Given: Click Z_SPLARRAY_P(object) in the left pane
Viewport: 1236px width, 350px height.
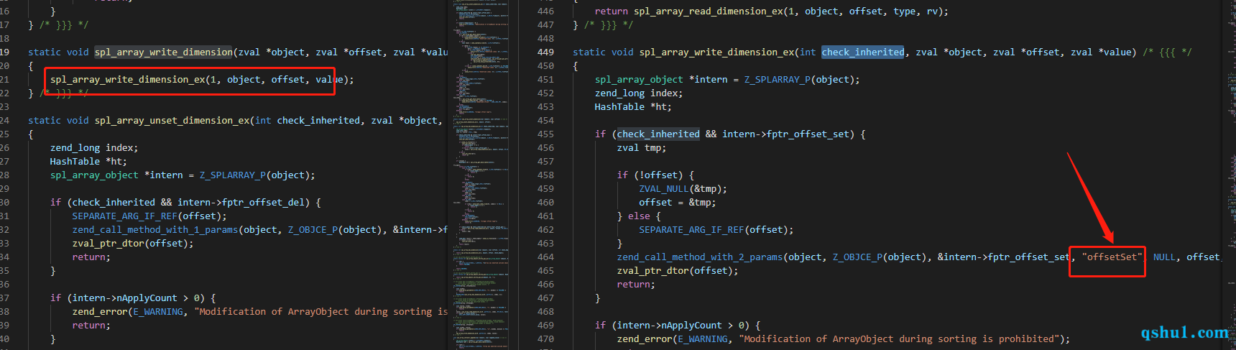Looking at the screenshot, I should tap(254, 175).
